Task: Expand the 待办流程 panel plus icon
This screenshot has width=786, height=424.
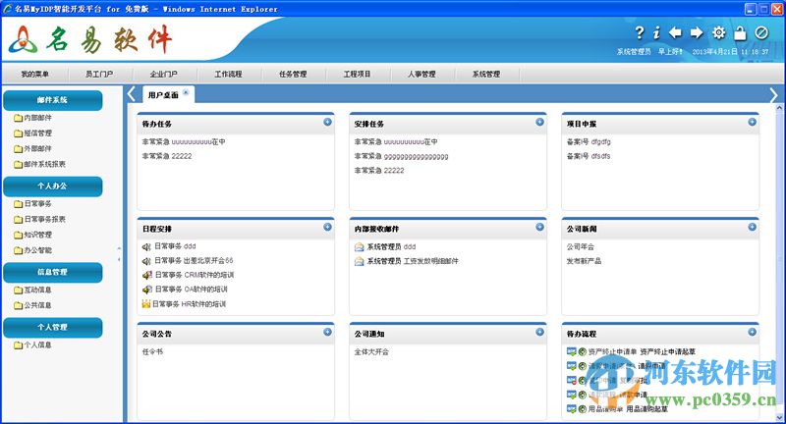Action: click(752, 332)
